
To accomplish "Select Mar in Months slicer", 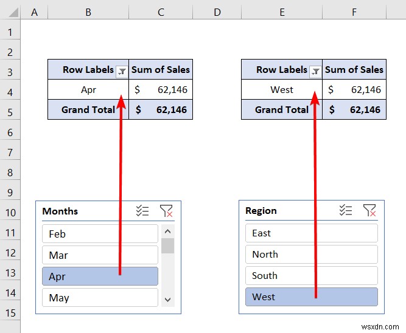I will tap(100, 255).
